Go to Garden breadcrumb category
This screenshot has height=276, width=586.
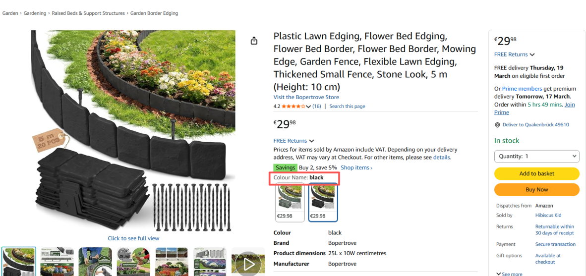[x=10, y=13]
